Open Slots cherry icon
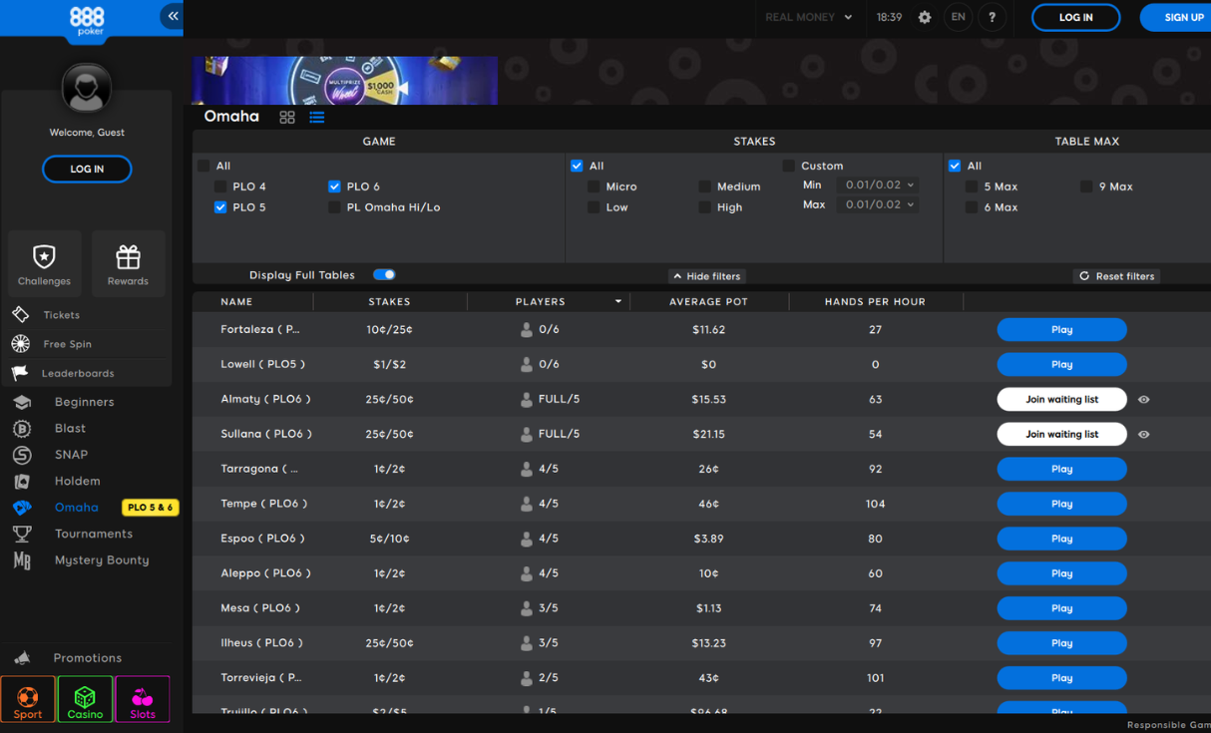The image size is (1211, 733). (143, 699)
